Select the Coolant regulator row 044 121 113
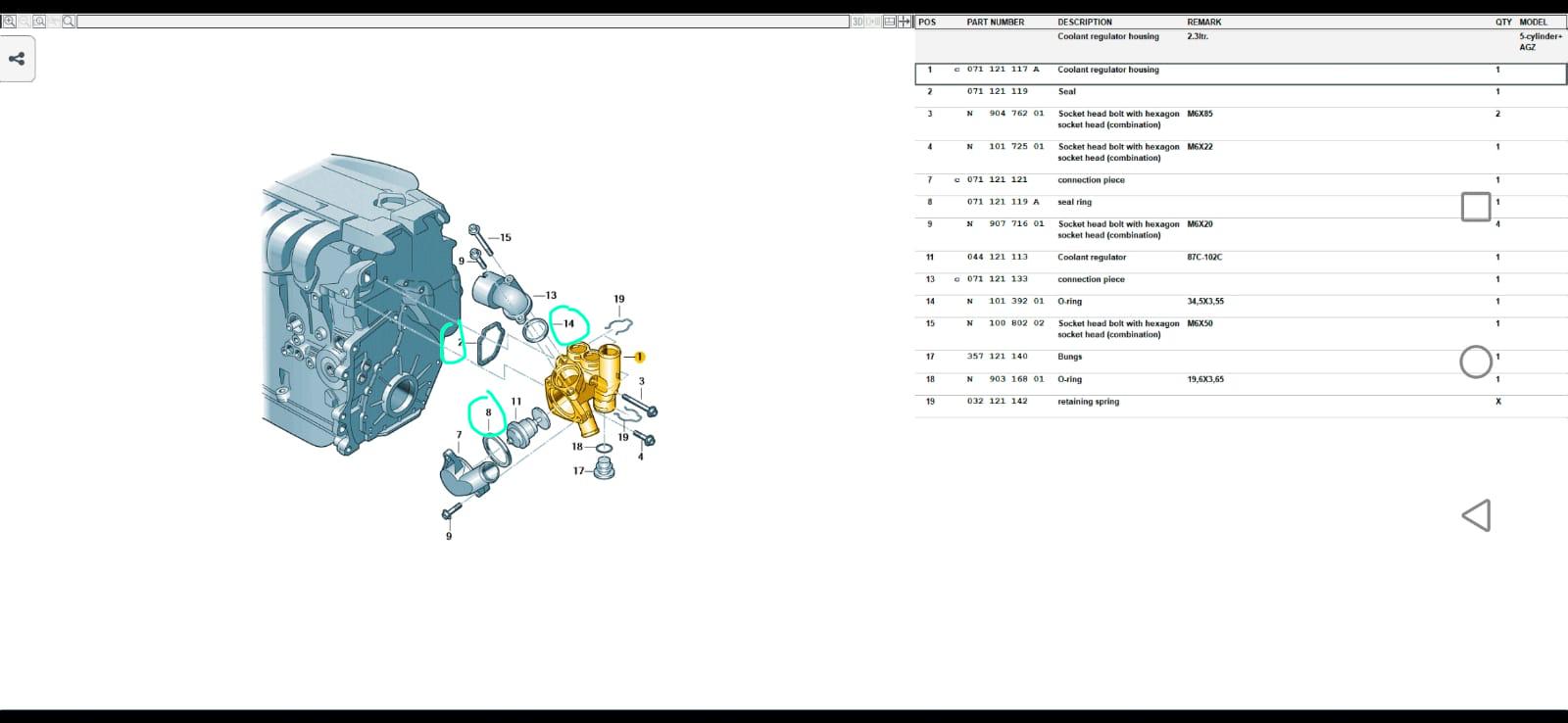 [x=1241, y=258]
